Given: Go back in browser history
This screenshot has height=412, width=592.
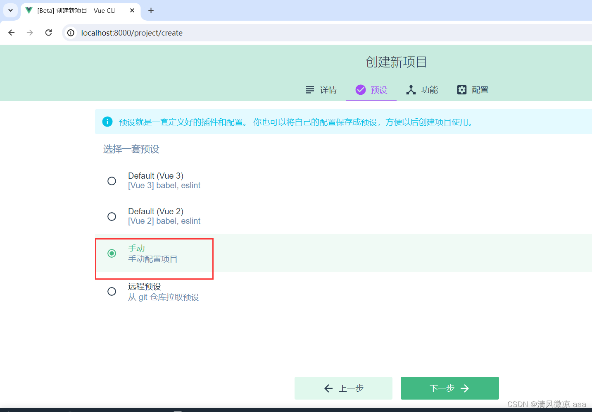Looking at the screenshot, I should tap(12, 33).
